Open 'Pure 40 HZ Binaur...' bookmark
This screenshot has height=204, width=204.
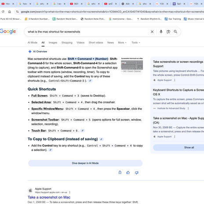[x=11, y=19]
